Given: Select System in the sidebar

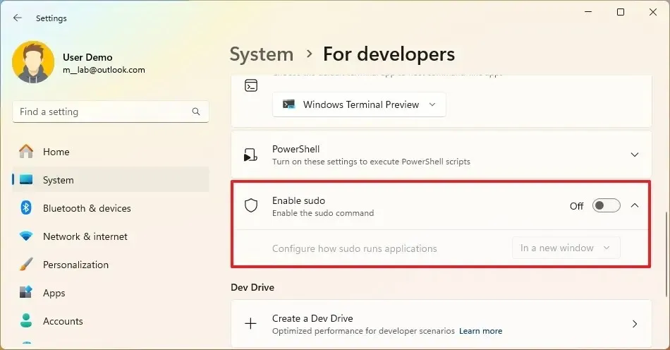Looking at the screenshot, I should click(x=58, y=180).
